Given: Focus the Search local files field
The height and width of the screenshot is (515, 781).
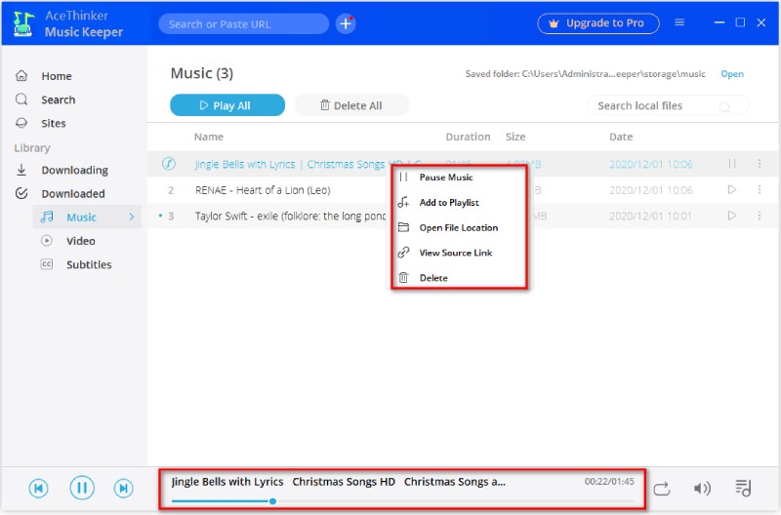Looking at the screenshot, I should (x=668, y=105).
